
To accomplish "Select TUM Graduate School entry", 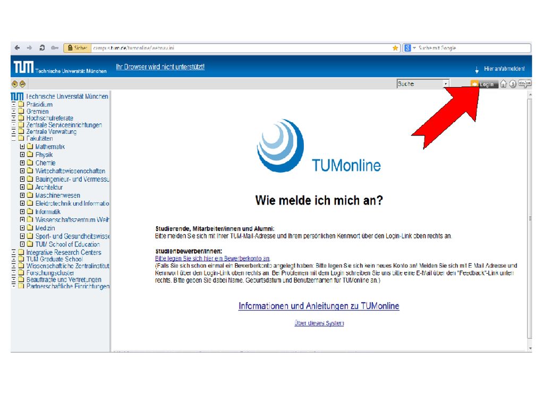I will click(55, 259).
